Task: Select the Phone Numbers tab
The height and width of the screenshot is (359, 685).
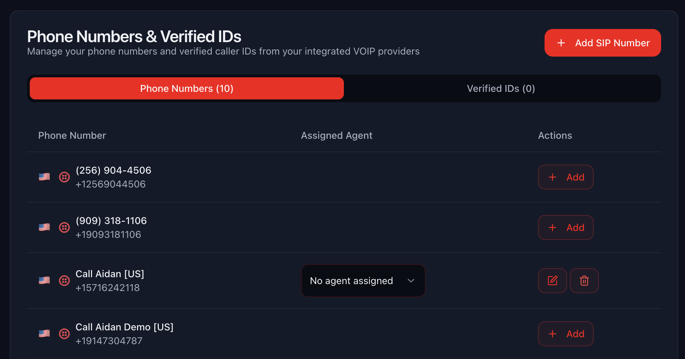Action: click(x=186, y=88)
